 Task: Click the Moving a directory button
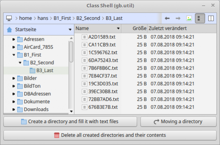tap(178, 122)
